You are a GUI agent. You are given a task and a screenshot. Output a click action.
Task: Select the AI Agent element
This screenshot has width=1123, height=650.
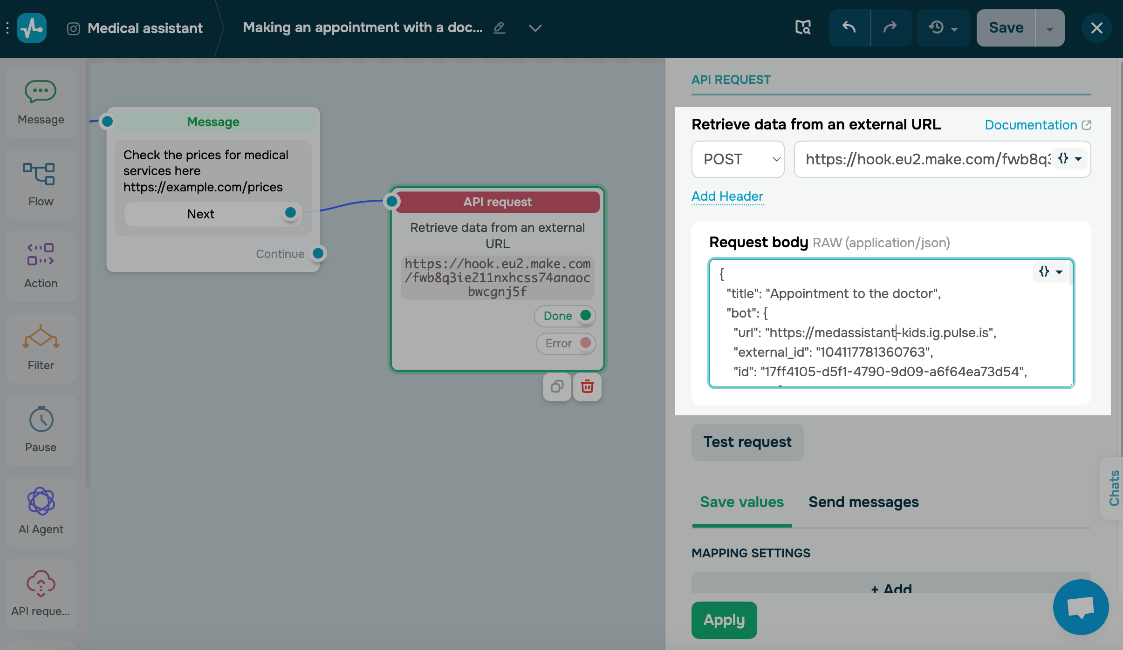click(x=41, y=512)
